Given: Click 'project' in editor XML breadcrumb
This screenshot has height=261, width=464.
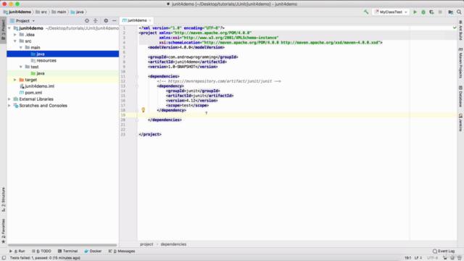Looking at the screenshot, I should pyautogui.click(x=146, y=244).
